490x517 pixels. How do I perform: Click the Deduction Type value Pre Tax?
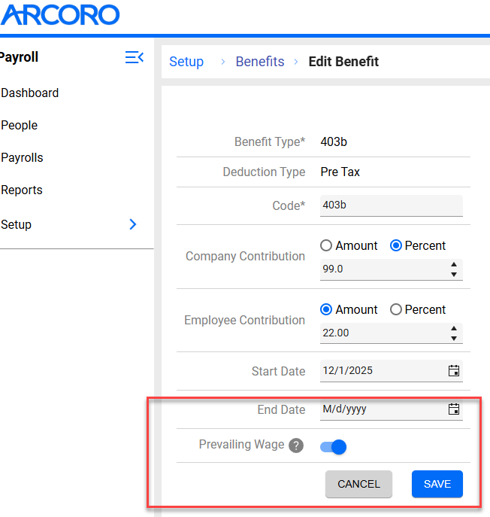click(340, 172)
